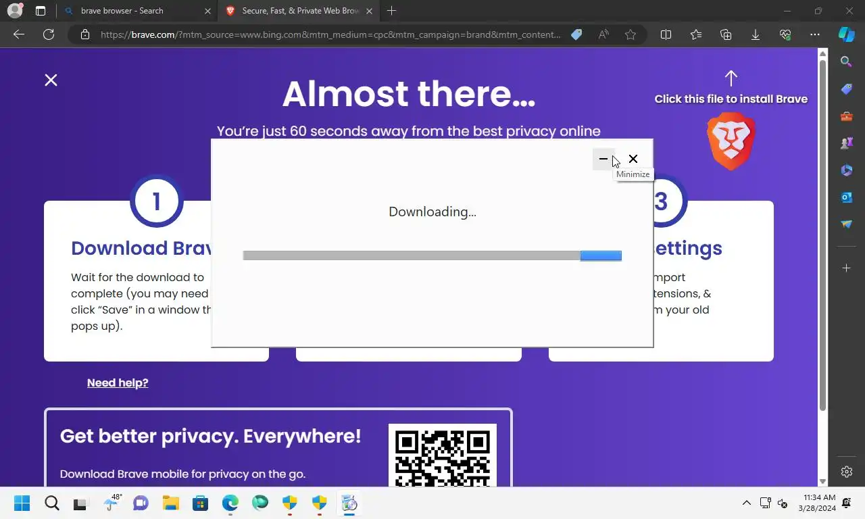Open tab actions menu
This screenshot has width=865, height=519.
40,11
